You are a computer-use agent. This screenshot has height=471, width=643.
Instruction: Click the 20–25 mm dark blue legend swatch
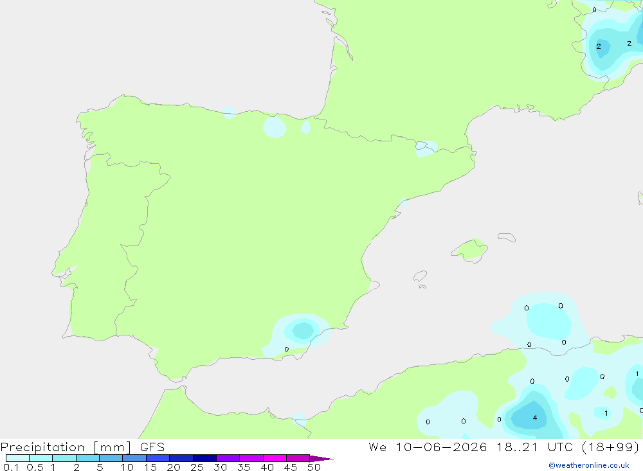(x=181, y=458)
